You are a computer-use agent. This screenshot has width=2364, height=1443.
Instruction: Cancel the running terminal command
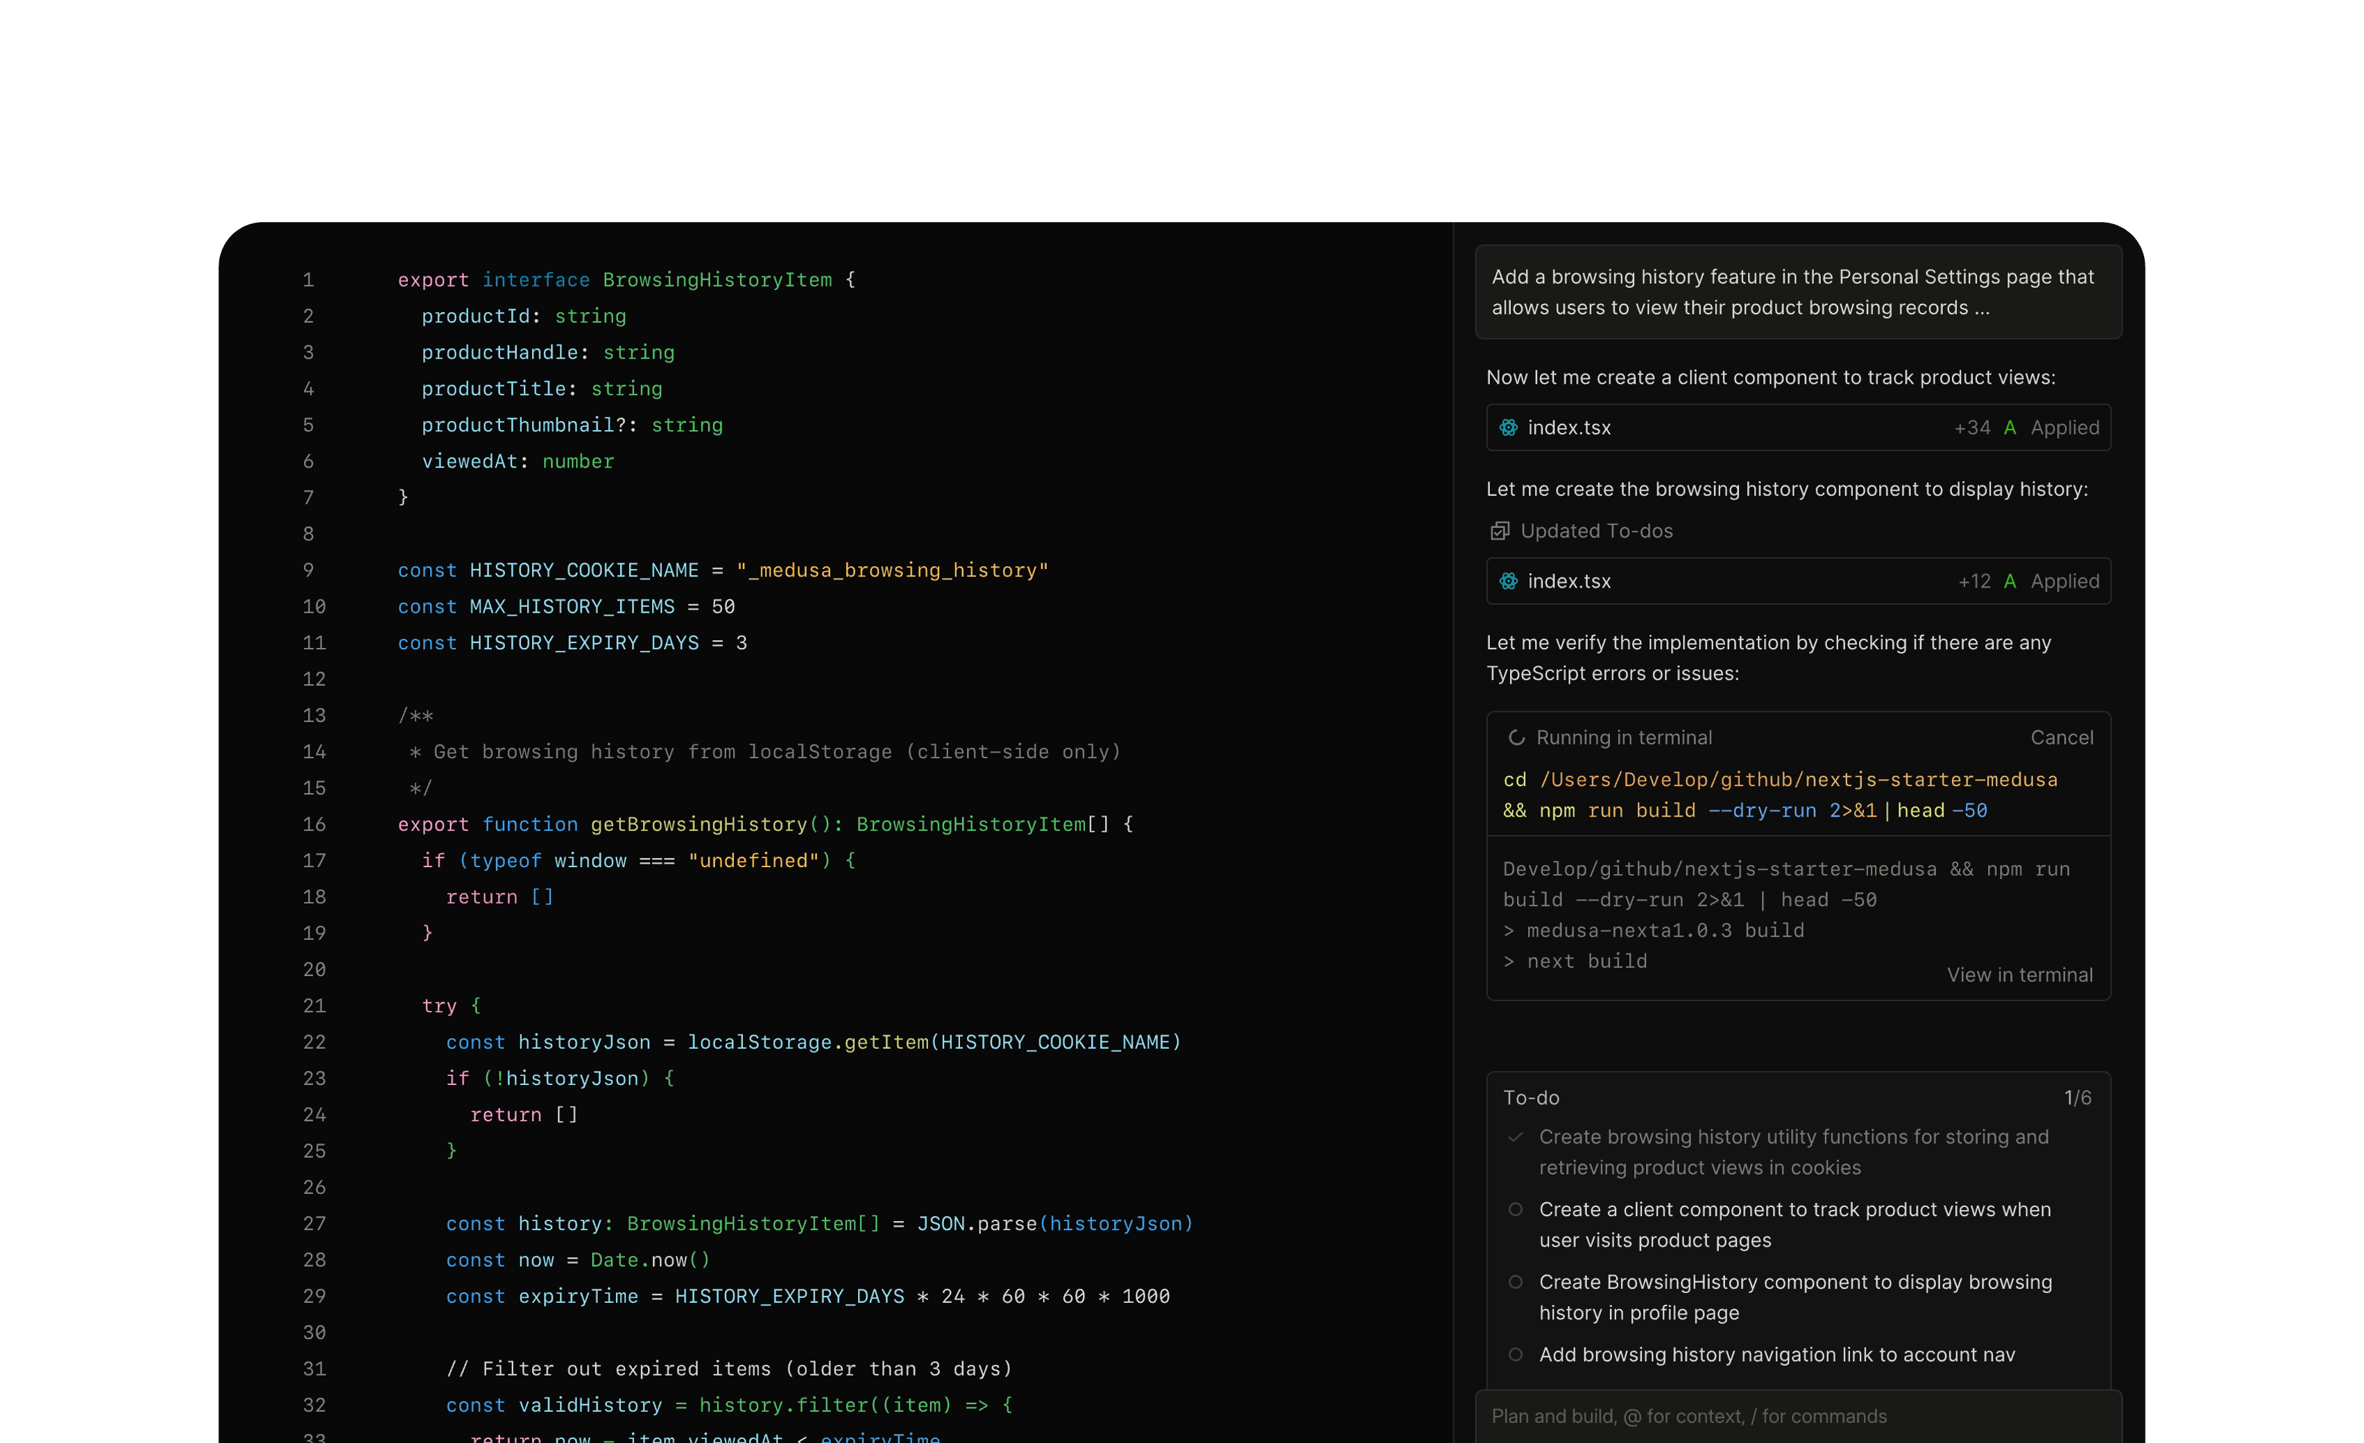pyautogui.click(x=2062, y=738)
